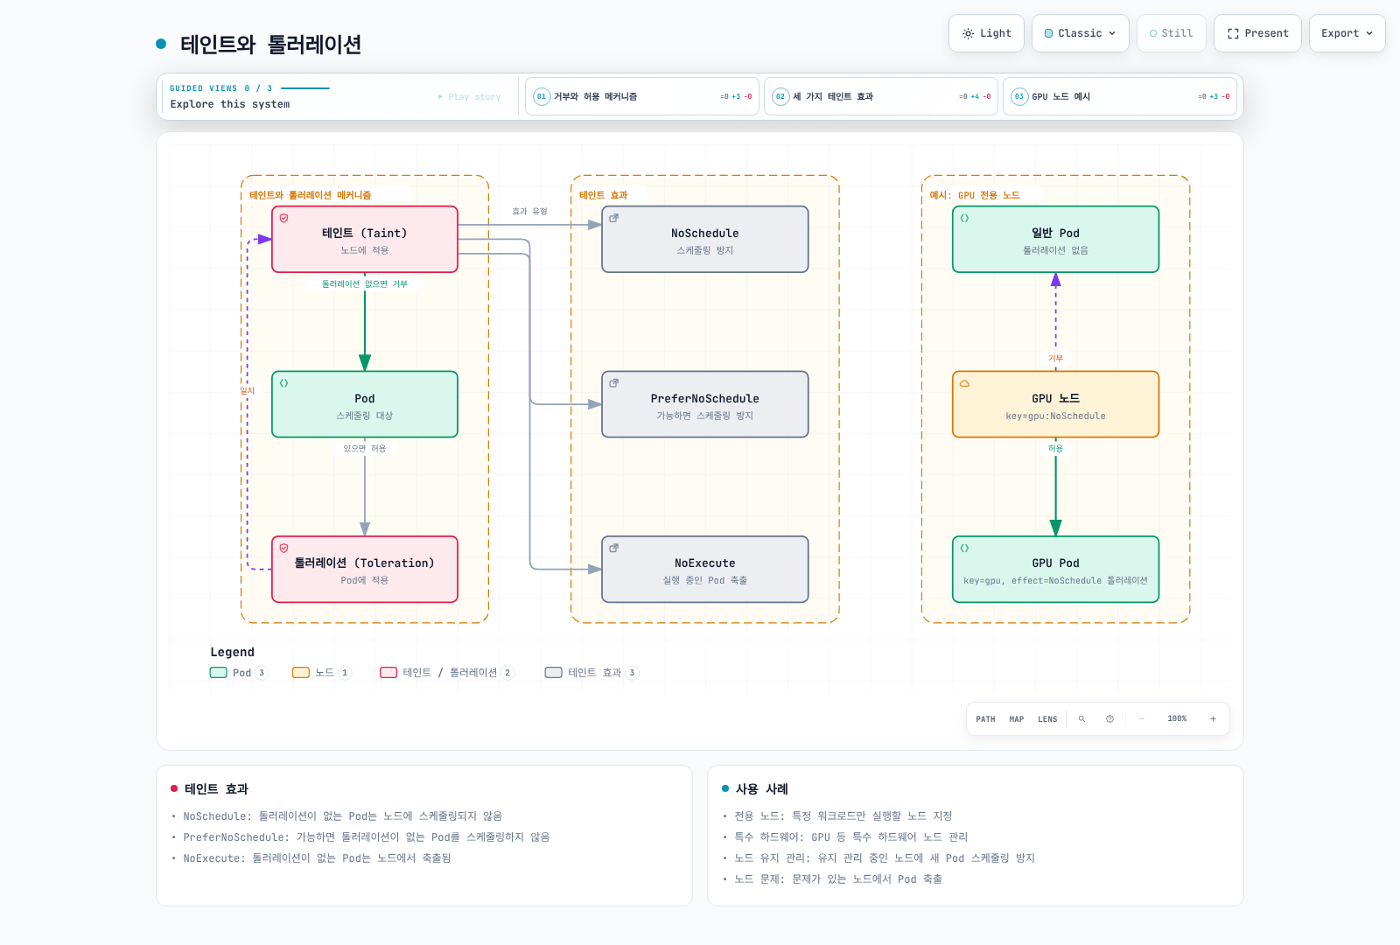Click the 예시: GPU 전용 노드 group label
This screenshot has height=945, width=1400.
975,195
